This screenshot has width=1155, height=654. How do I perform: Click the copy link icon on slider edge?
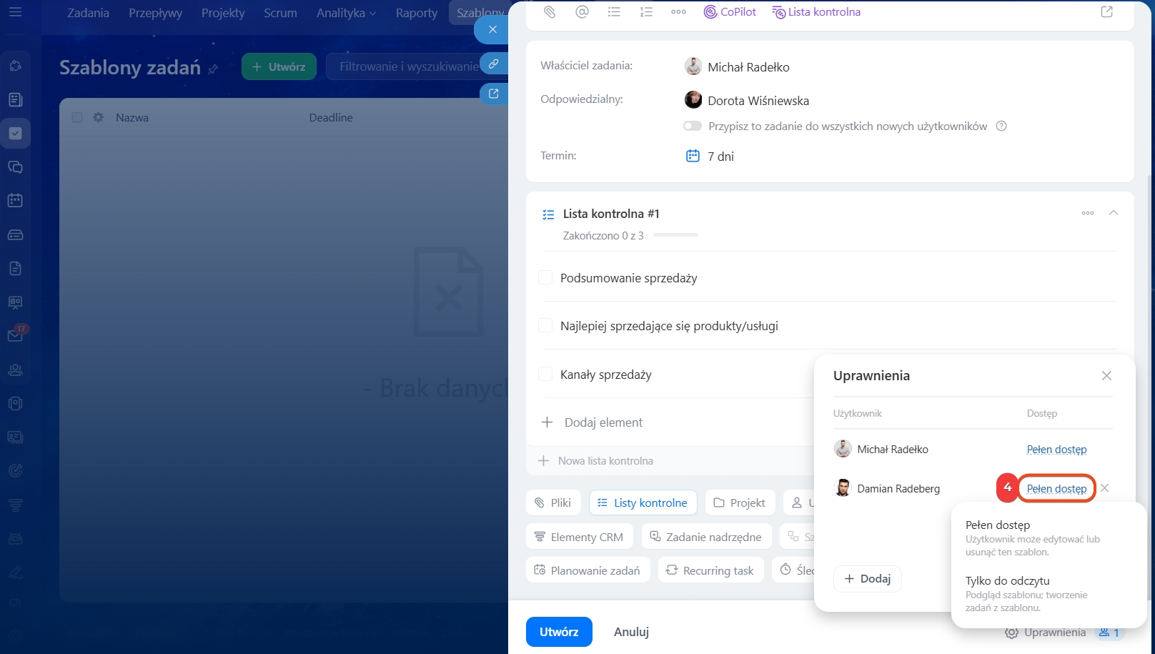pyautogui.click(x=493, y=64)
